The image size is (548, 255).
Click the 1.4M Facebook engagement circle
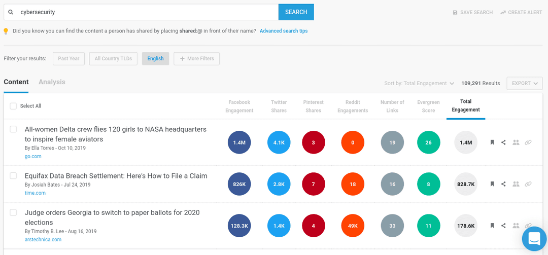239,142
